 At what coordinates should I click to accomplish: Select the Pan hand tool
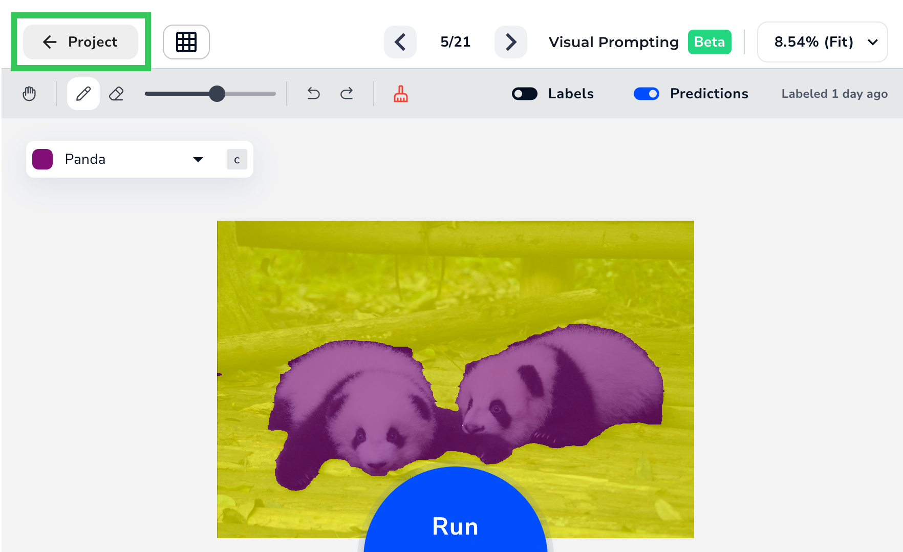pos(29,94)
